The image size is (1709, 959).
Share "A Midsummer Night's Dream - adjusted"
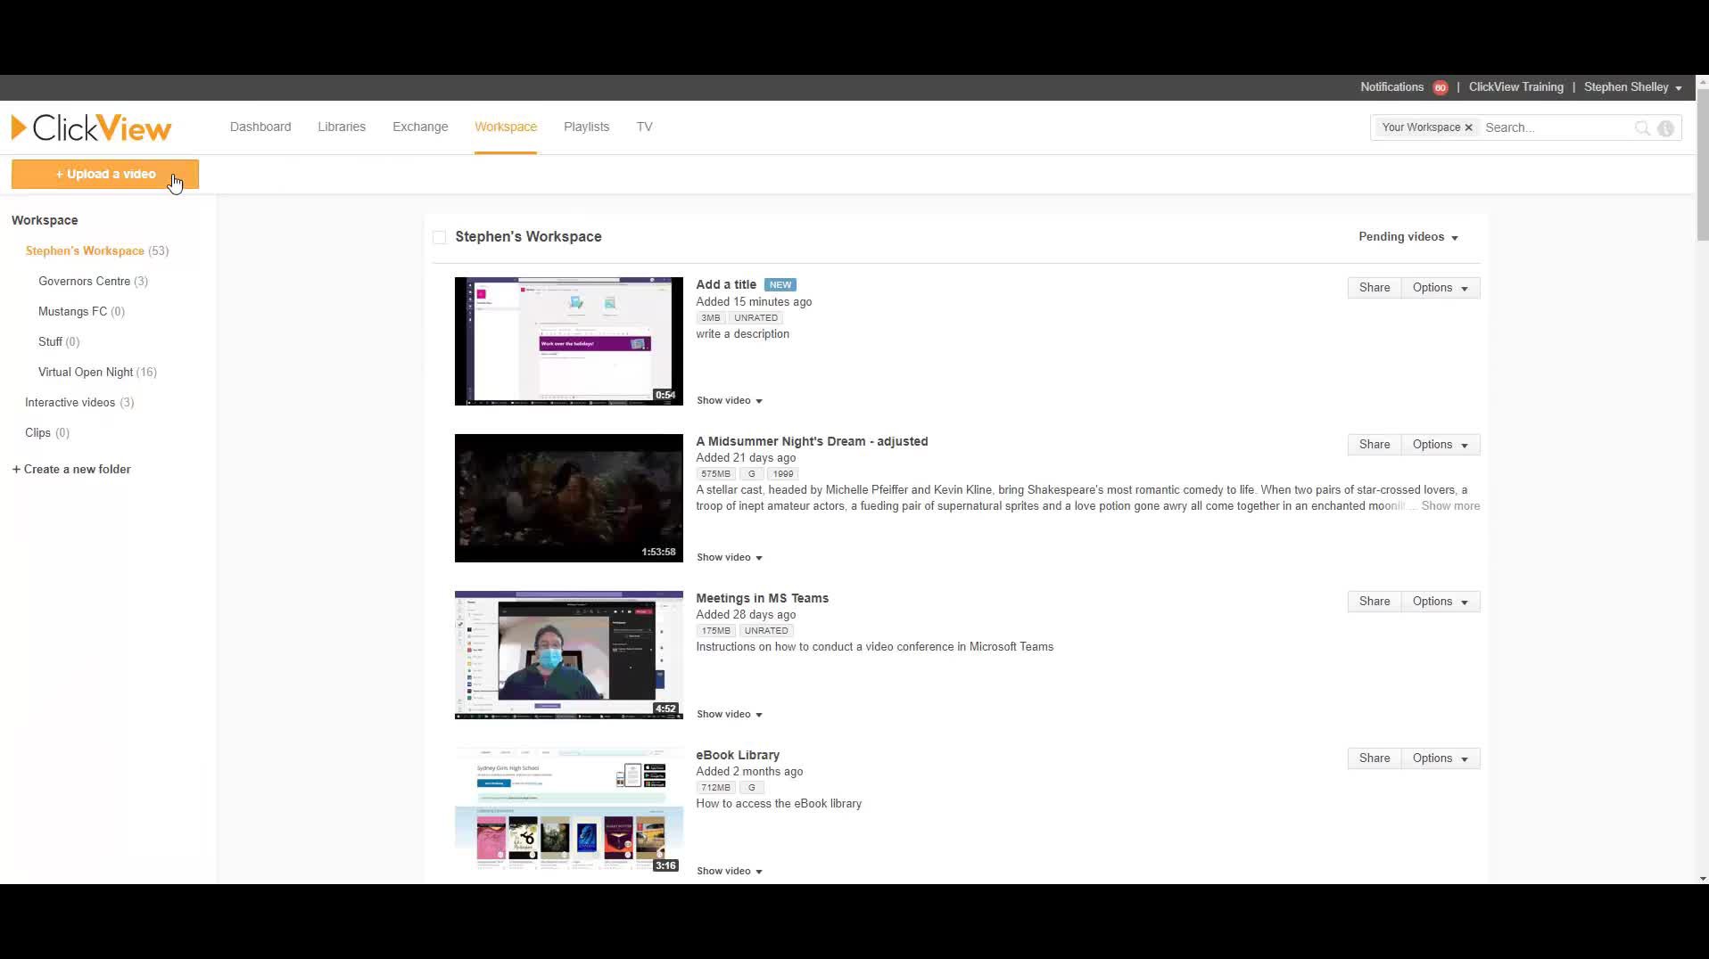1373,444
